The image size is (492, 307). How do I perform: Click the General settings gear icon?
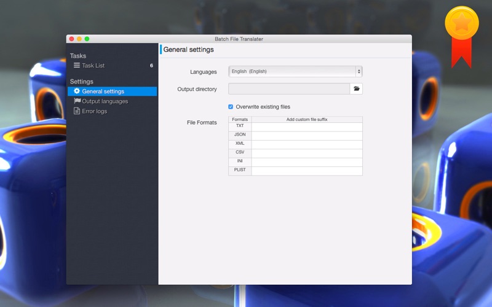click(x=76, y=91)
